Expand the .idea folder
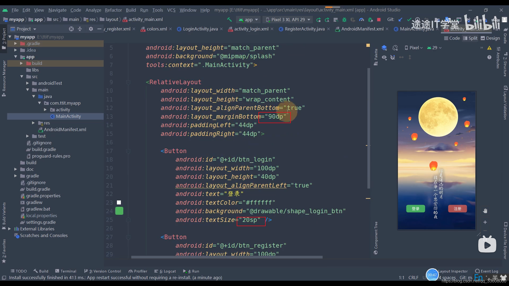Image resolution: width=509 pixels, height=286 pixels. pyautogui.click(x=15, y=50)
